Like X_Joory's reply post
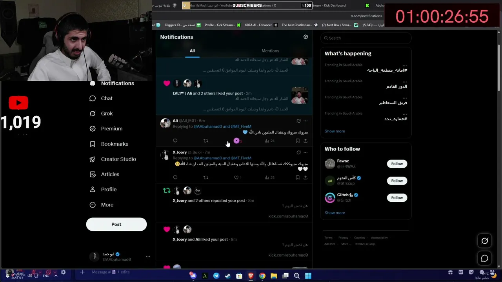 tap(238, 177)
